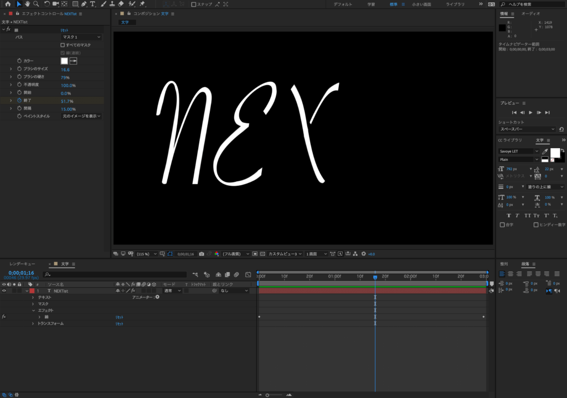
Task: Switch to the 学習 workspace
Action: pyautogui.click(x=371, y=4)
